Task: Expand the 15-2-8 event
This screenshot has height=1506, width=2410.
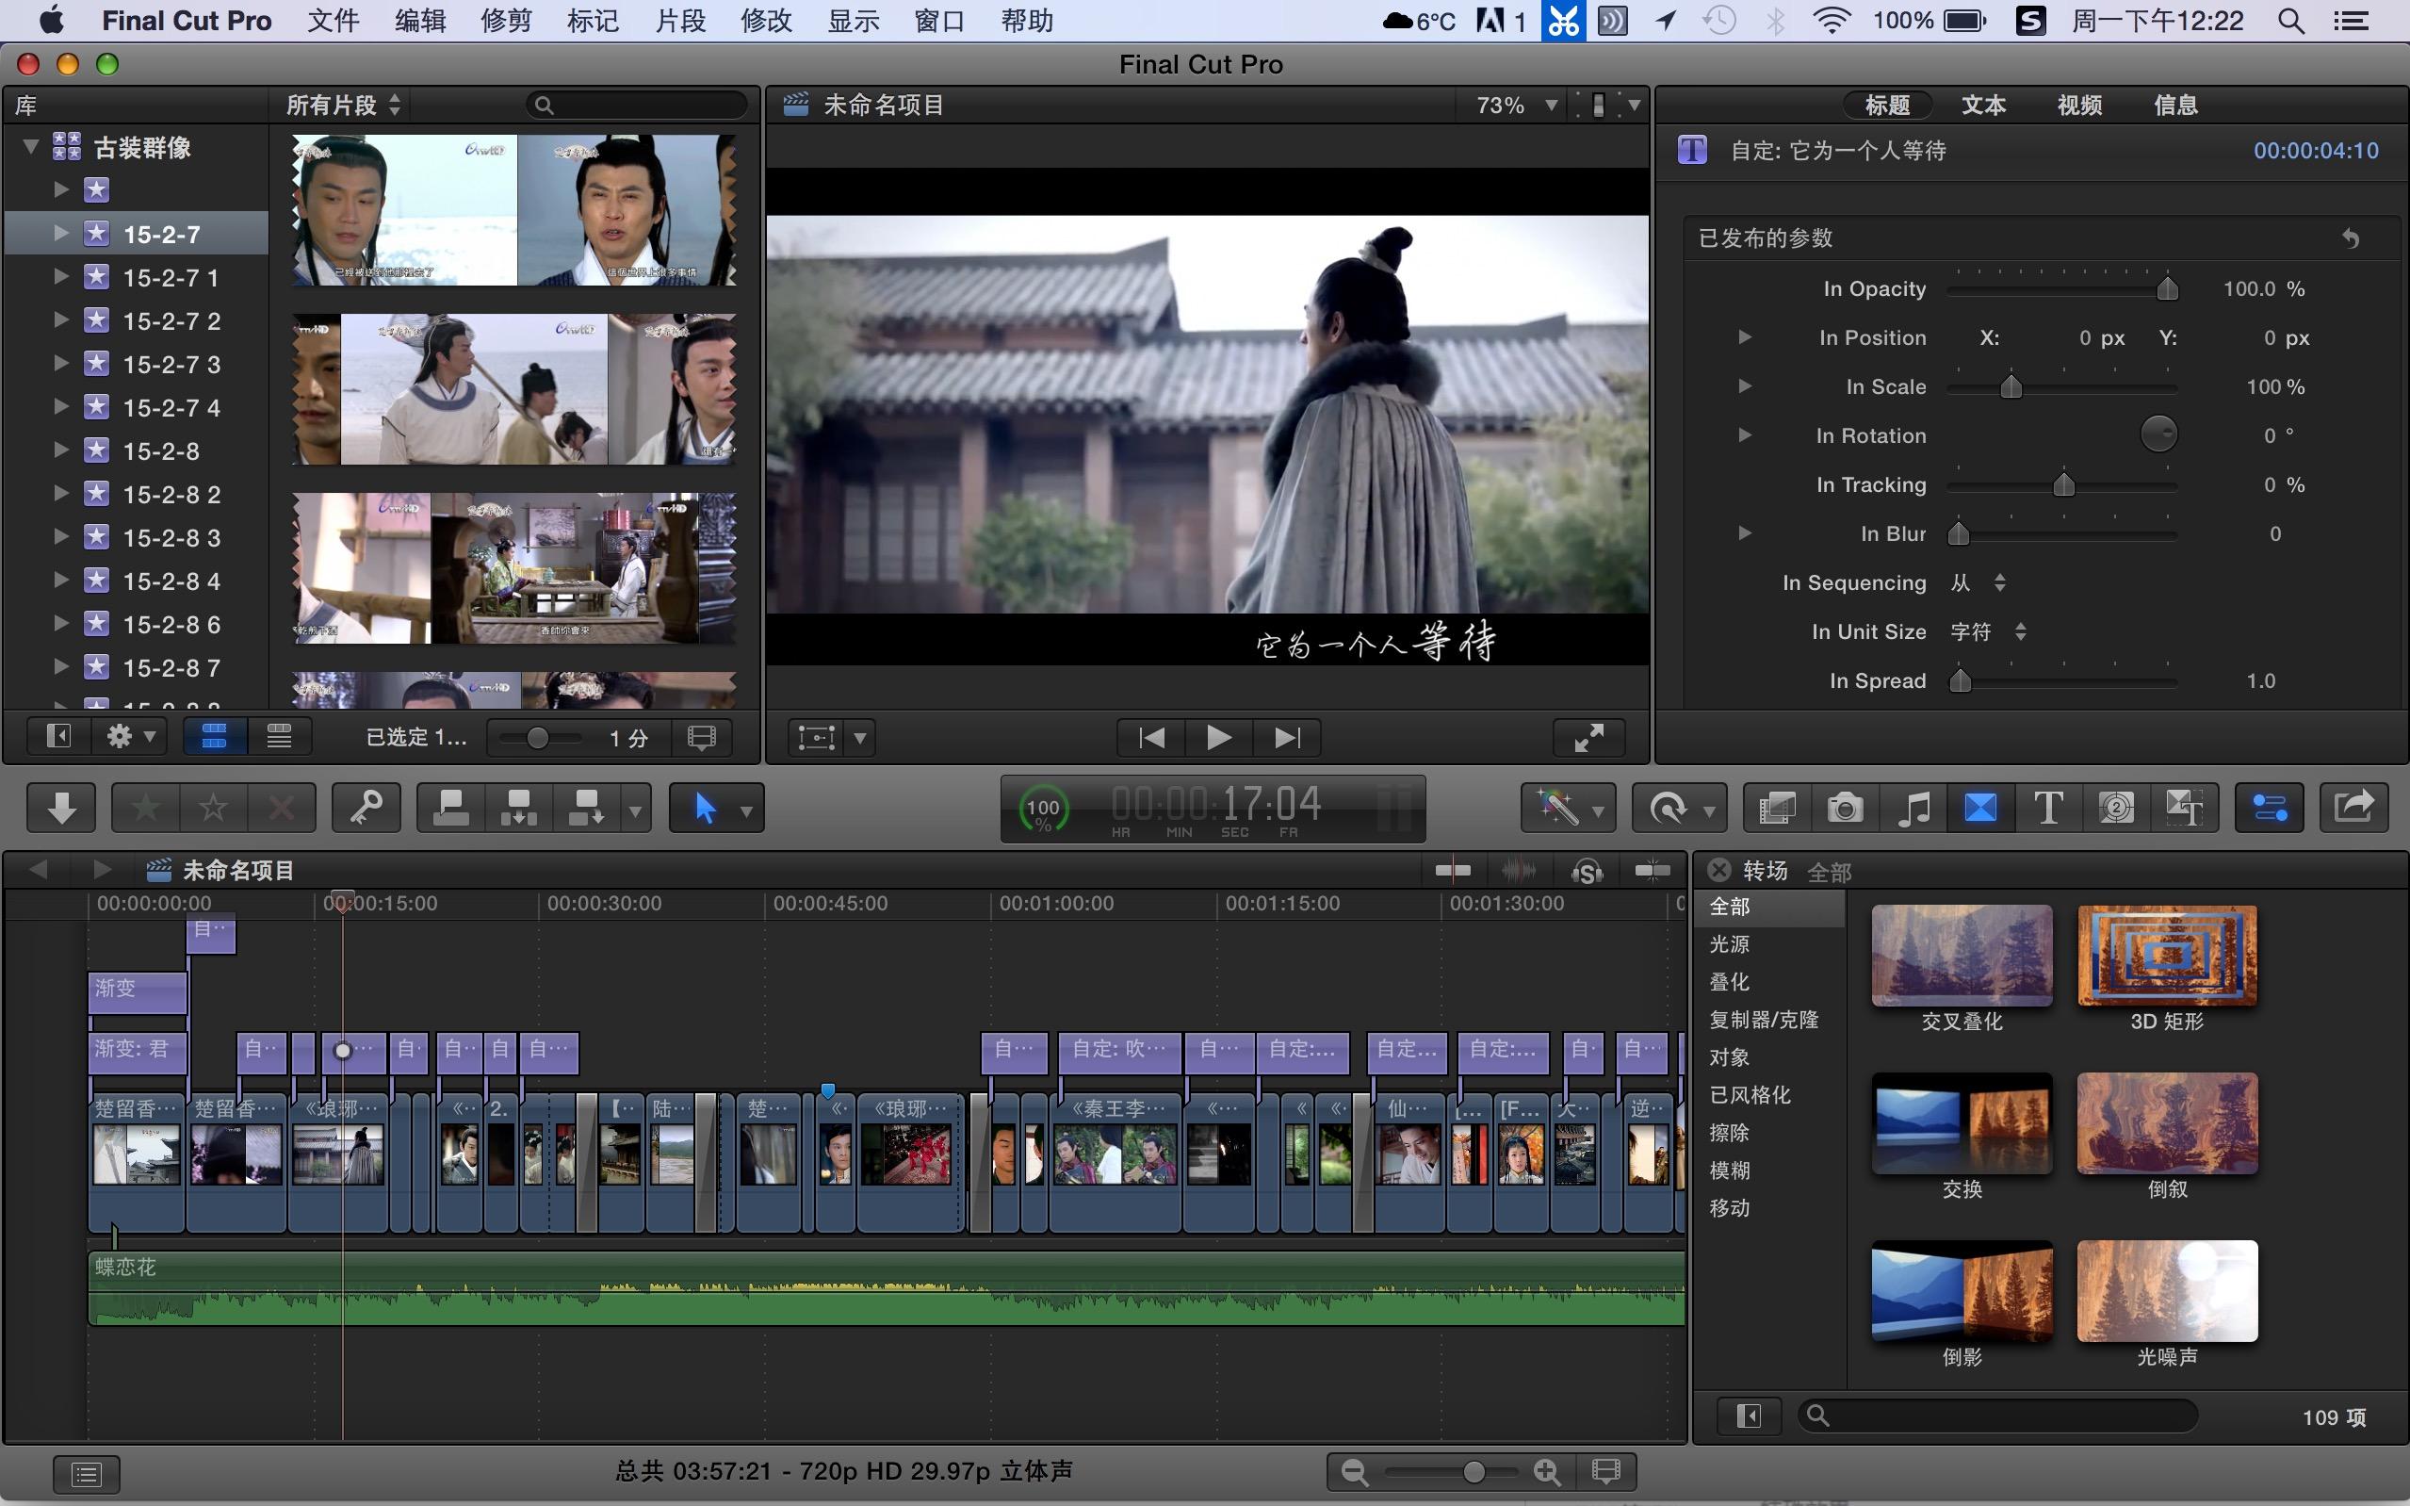Action: [60, 450]
